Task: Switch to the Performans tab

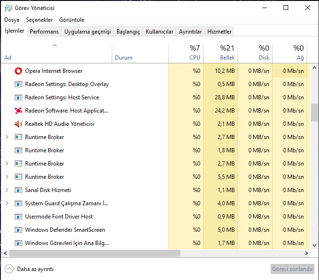Action: click(x=44, y=32)
